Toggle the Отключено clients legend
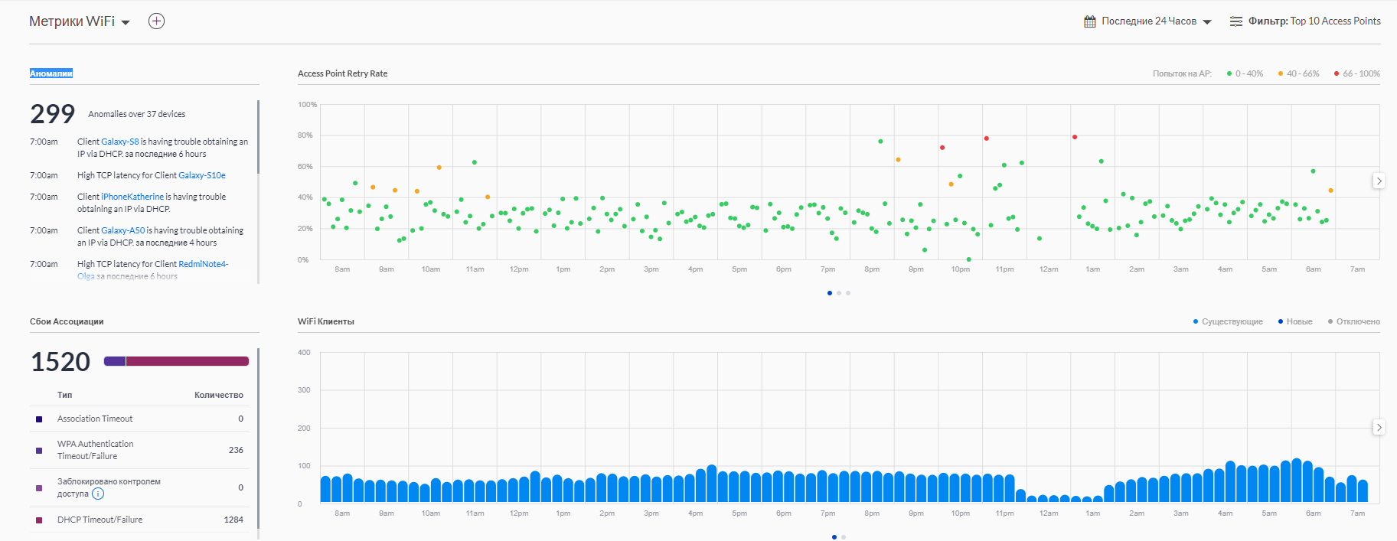 (1353, 321)
